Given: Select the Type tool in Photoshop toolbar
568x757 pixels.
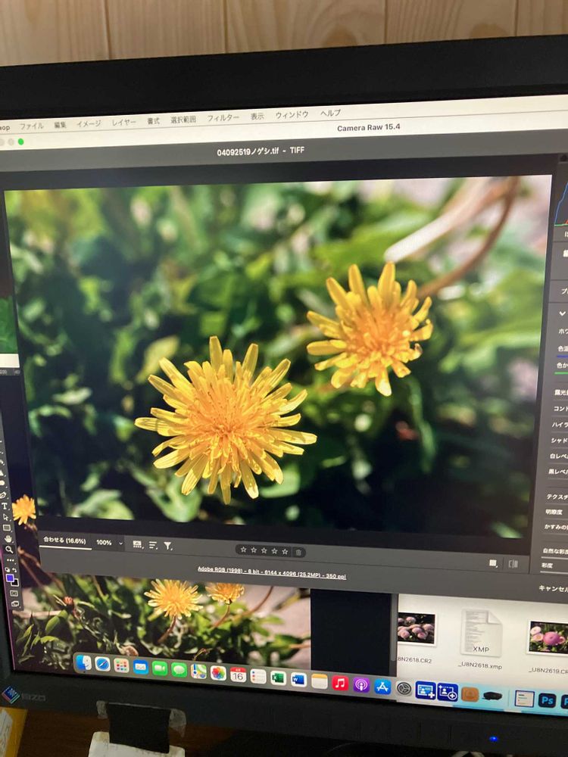Looking at the screenshot, I should point(5,506).
